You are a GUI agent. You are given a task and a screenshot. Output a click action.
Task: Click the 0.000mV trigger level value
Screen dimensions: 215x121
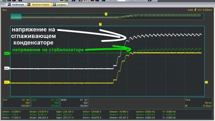208,10
